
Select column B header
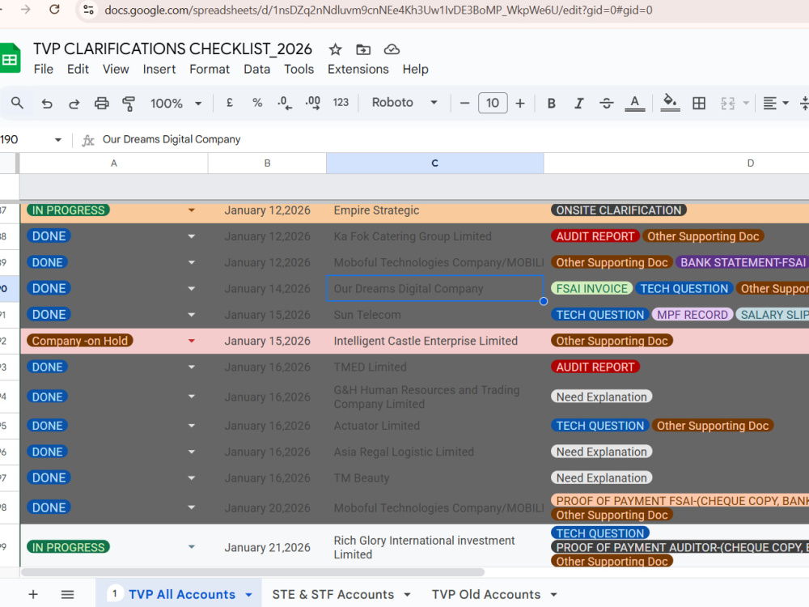click(x=267, y=163)
